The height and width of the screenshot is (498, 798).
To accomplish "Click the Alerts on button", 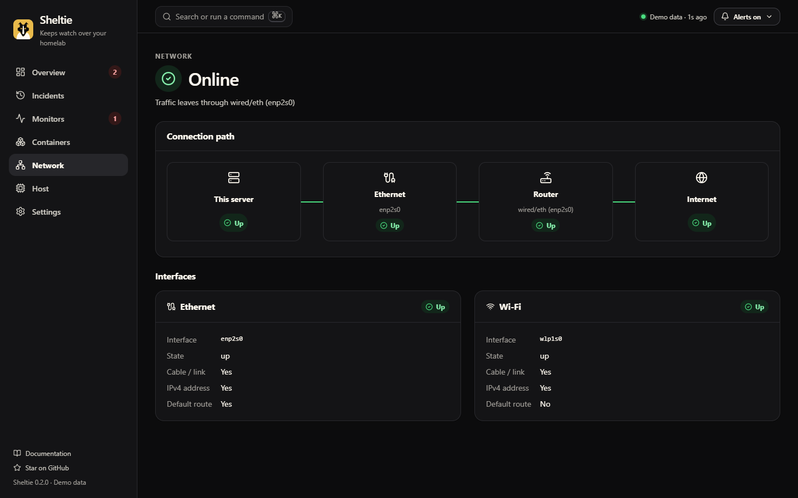I will coord(746,17).
